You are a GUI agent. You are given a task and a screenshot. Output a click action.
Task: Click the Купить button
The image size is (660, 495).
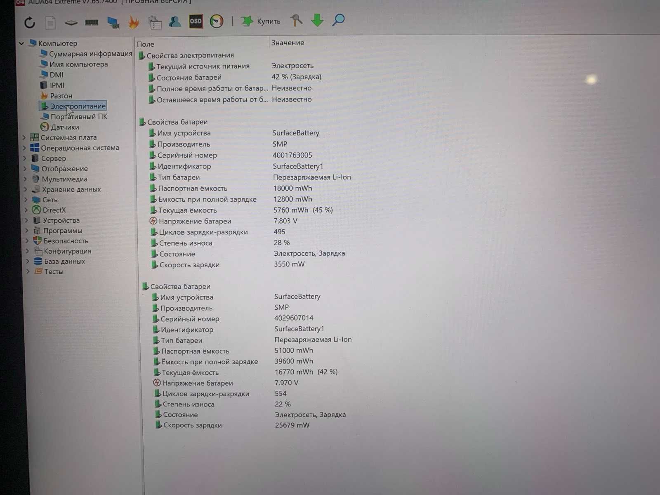point(261,21)
